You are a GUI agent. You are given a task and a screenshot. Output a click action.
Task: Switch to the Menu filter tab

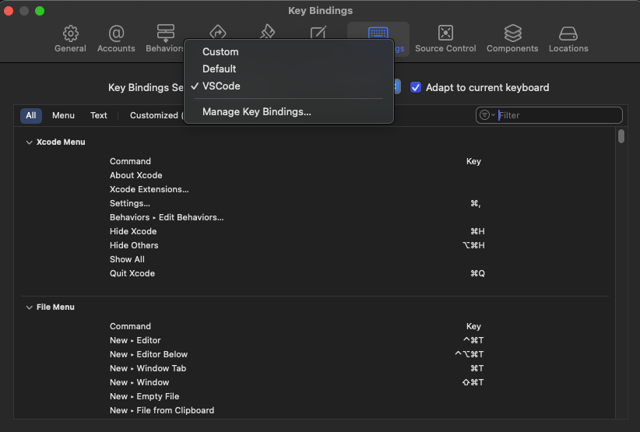(x=63, y=115)
